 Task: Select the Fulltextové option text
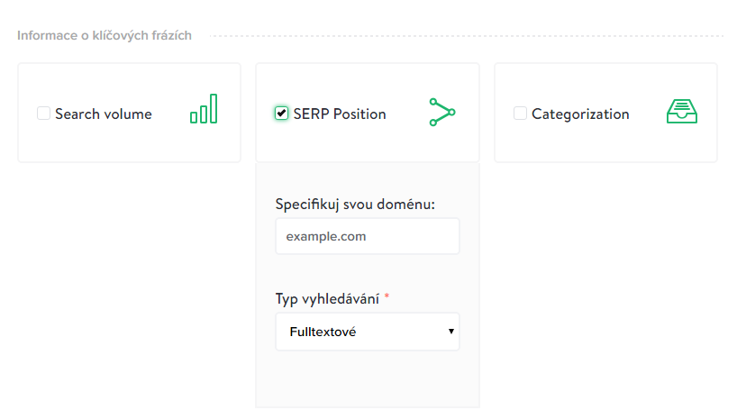[323, 332]
